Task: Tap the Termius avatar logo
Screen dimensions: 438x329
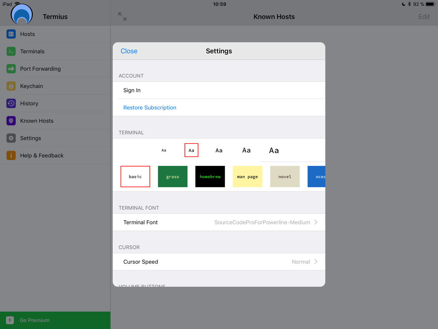Action: point(22,15)
